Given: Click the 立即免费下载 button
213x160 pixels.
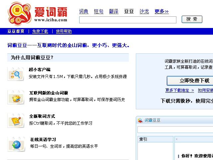Looking at the screenshot, I should (x=190, y=81).
